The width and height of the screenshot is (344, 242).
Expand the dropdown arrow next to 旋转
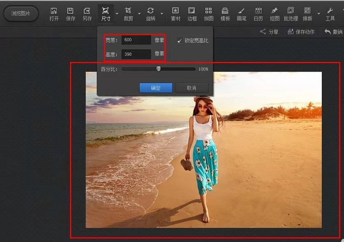[x=162, y=14]
